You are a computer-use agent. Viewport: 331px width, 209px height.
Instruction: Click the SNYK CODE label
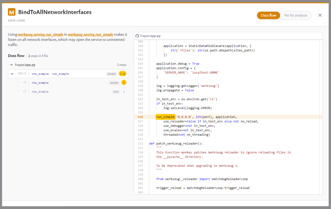17,21
